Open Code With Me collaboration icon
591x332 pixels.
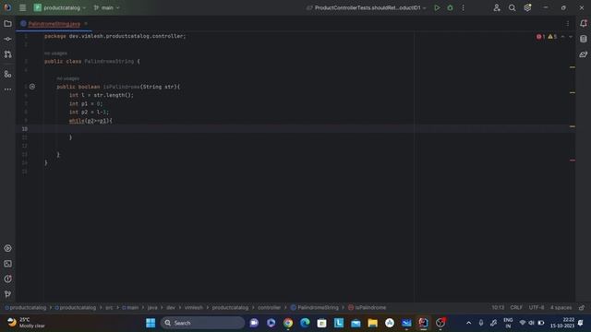coord(497,7)
